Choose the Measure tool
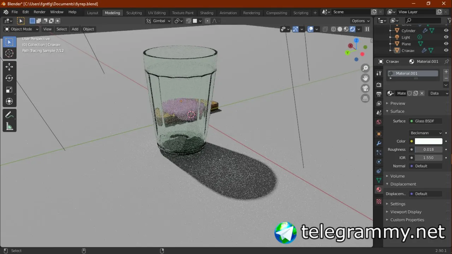The width and height of the screenshot is (452, 254). 10,126
